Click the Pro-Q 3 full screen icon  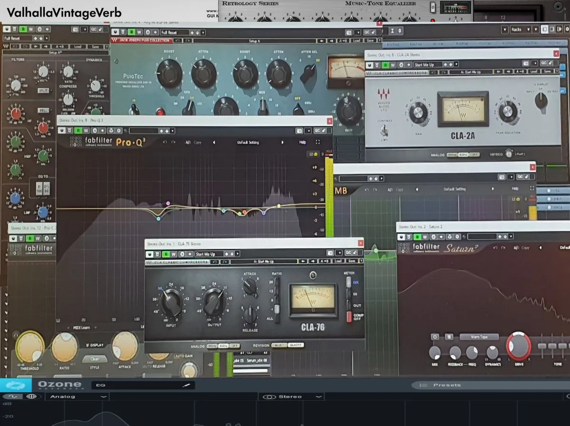pos(317,142)
